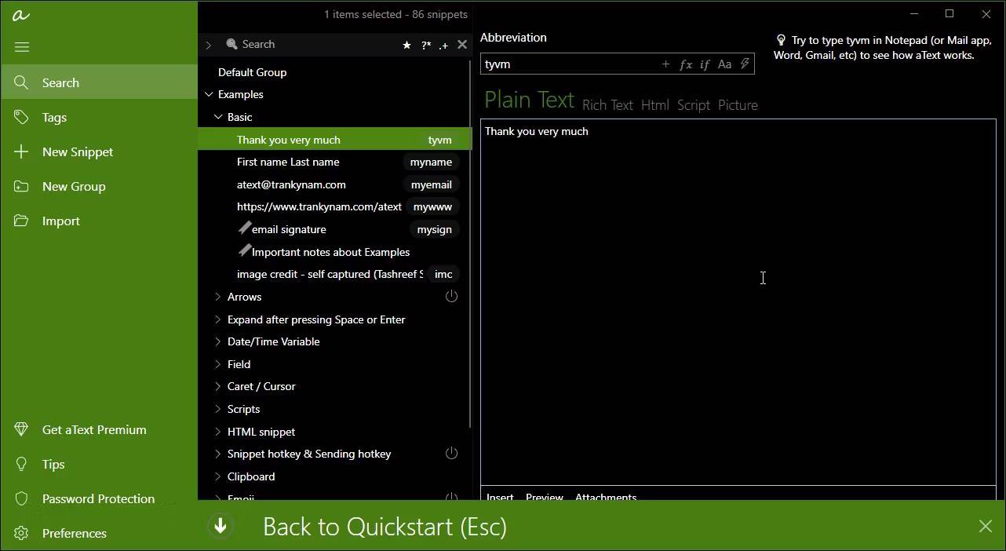Click the diamond icon beside Get aText Premium
The image size is (1006, 551).
(x=21, y=429)
